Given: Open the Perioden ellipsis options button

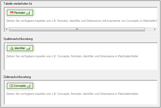Looking at the screenshot, I should [x=28, y=13].
